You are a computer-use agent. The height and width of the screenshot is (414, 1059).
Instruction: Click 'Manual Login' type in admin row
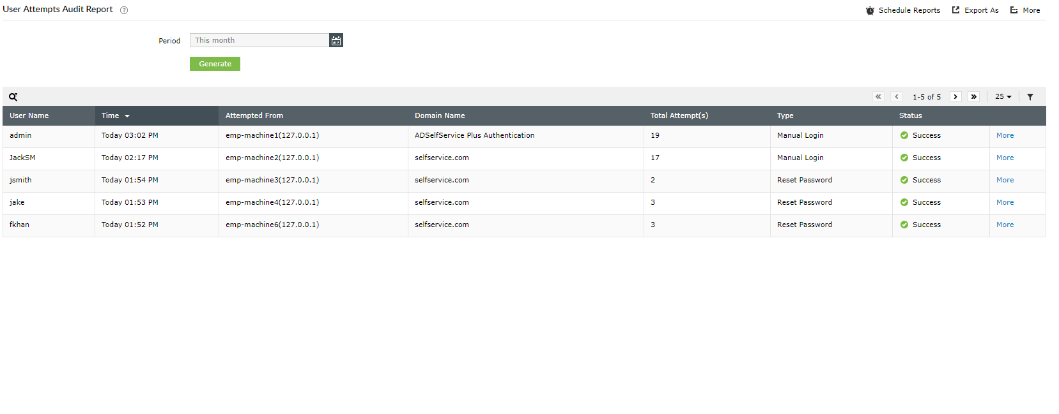coord(800,135)
